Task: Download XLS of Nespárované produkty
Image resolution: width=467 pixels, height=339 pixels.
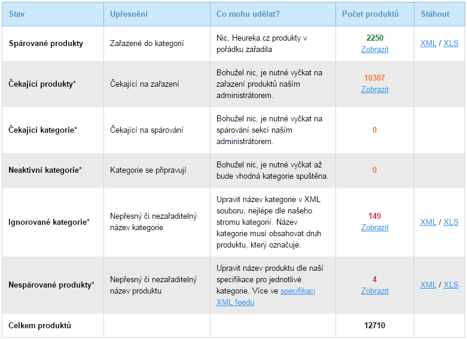Action: 451,285
